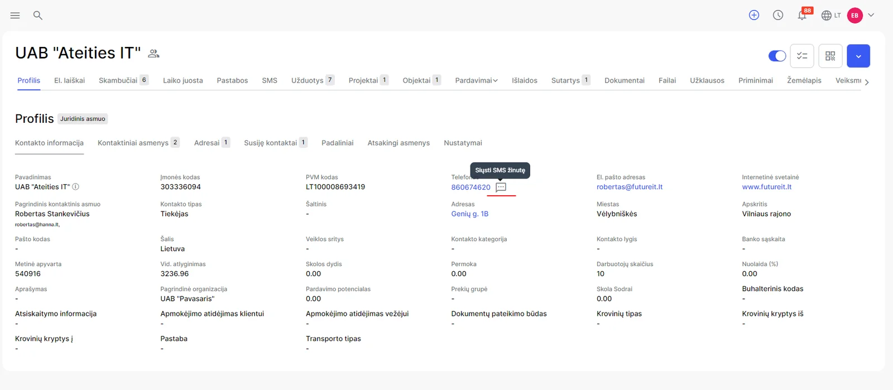Open the Objektai tab
893x390 pixels.
click(x=422, y=80)
